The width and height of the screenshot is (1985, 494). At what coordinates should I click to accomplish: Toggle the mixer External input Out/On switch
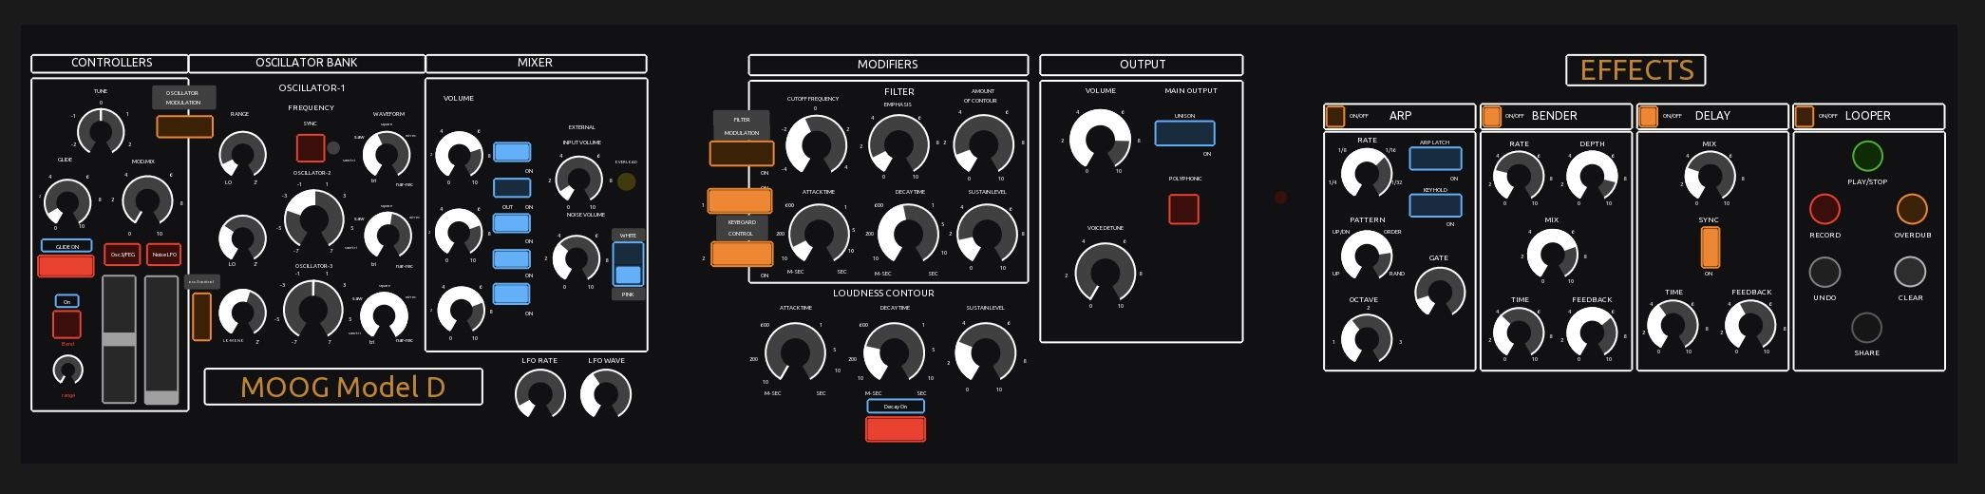[512, 188]
